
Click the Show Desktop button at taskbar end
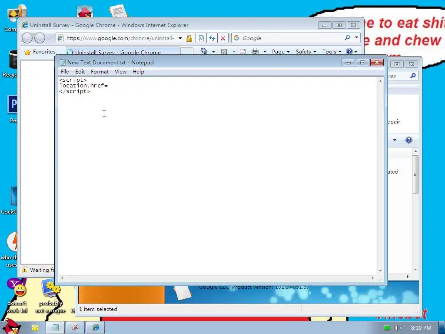(x=442, y=328)
